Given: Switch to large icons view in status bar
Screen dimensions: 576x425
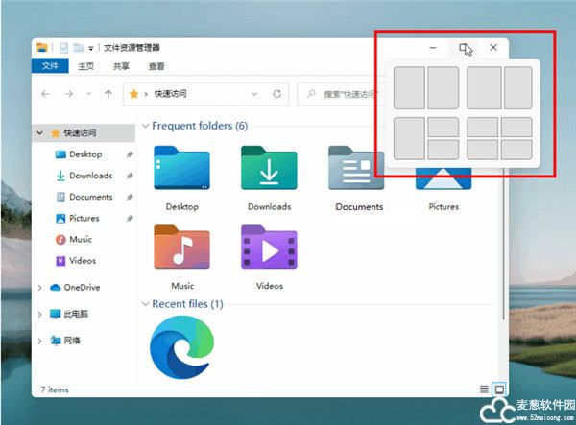Looking at the screenshot, I should pos(499,390).
